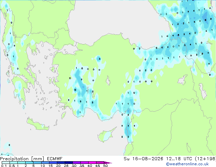This screenshot has width=216, height=167.
Task: Click the ECMWF model label
Action: pyautogui.click(x=55, y=159)
